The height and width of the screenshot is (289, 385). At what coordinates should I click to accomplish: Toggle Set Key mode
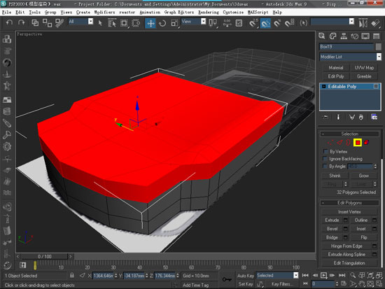click(246, 284)
